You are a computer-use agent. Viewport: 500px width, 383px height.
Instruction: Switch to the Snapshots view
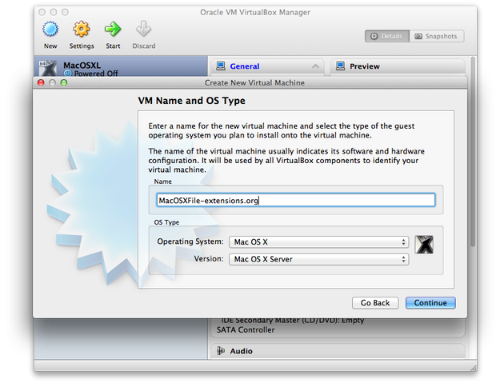[436, 36]
